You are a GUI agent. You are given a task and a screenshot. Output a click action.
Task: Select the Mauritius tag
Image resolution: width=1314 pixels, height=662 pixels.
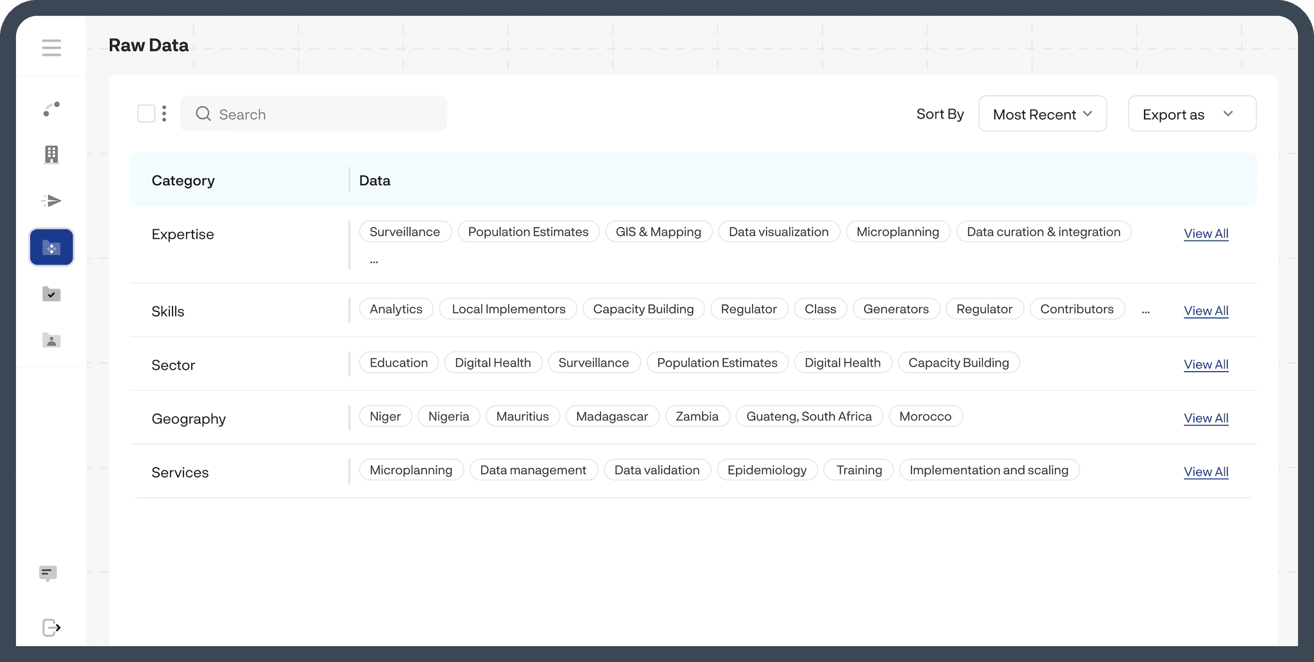tap(522, 417)
